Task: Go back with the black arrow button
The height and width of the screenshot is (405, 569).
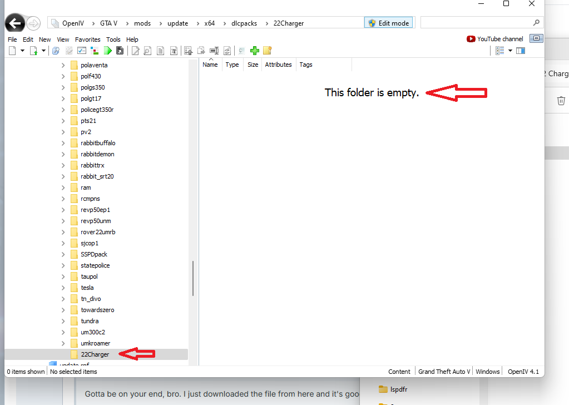Action: click(15, 23)
